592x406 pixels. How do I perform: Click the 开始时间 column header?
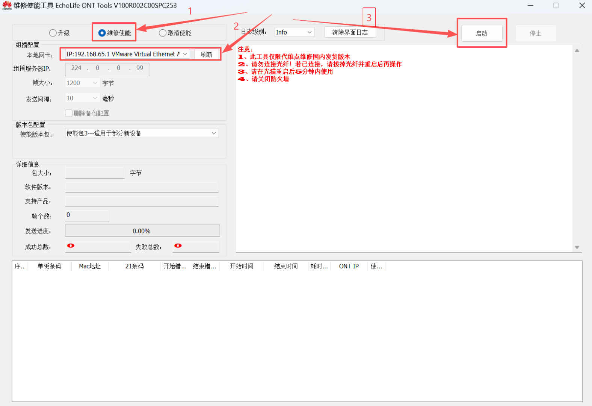tap(242, 266)
